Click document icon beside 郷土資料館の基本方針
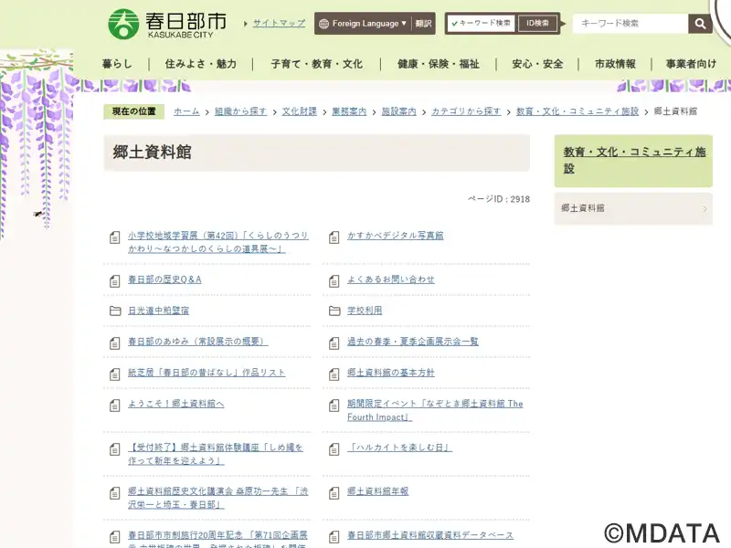This screenshot has height=548, width=731. pos(334,374)
